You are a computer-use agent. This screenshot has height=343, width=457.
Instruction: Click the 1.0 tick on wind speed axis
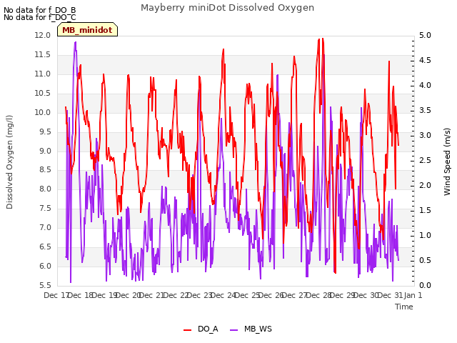coord(425,235)
